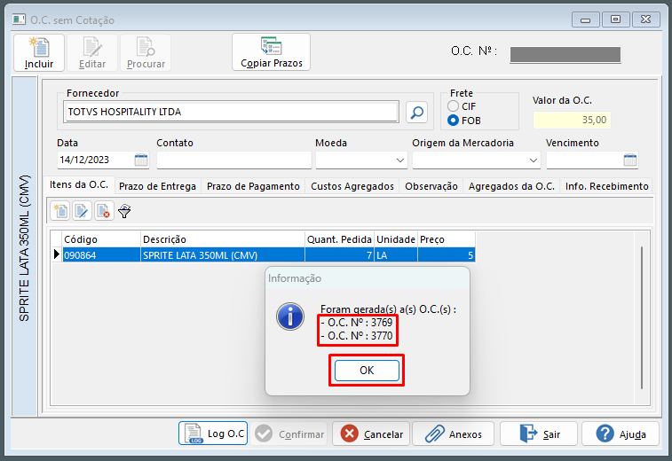Image resolution: width=672 pixels, height=461 pixels.
Task: Click the Cancelar button
Action: [371, 434]
